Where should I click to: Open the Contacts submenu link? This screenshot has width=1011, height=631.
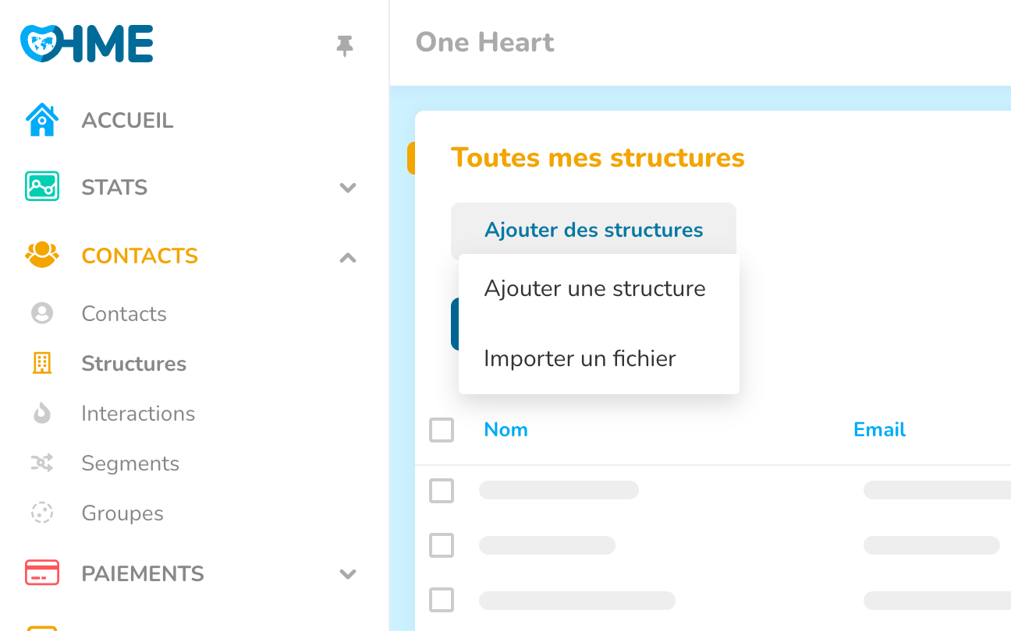point(124,314)
